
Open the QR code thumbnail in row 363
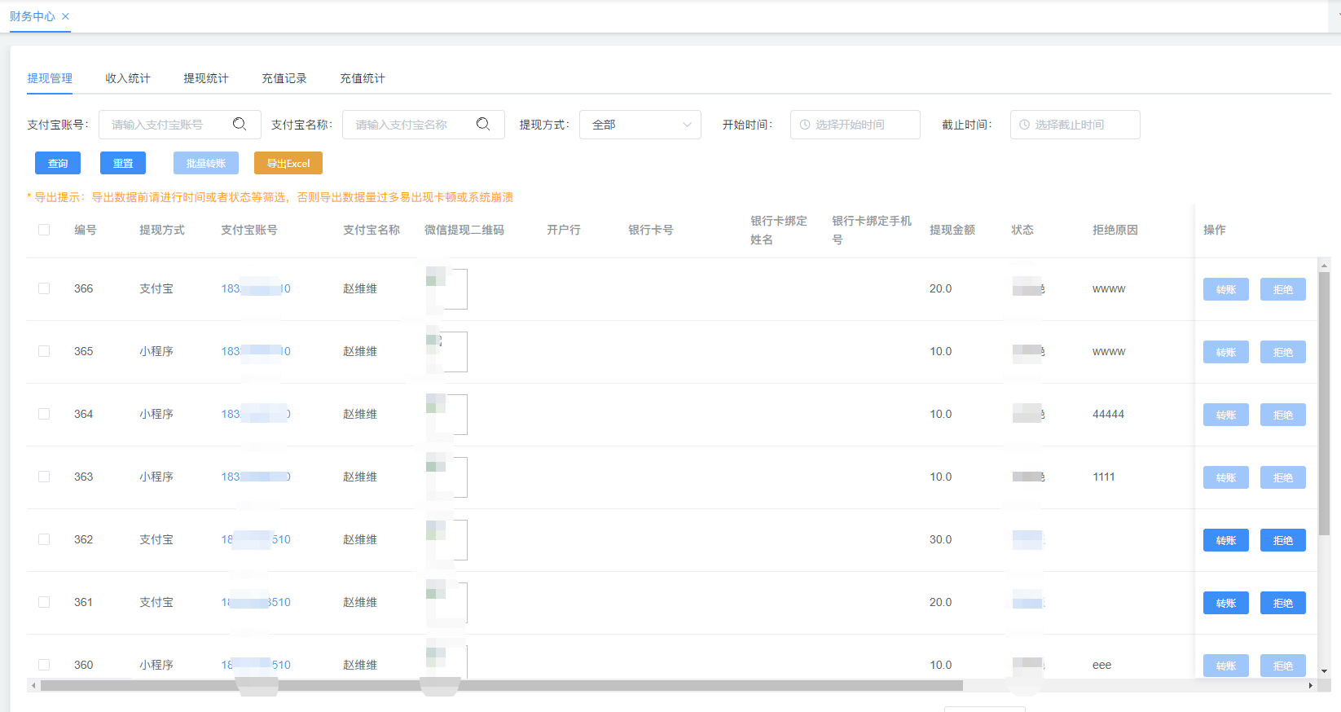(446, 477)
